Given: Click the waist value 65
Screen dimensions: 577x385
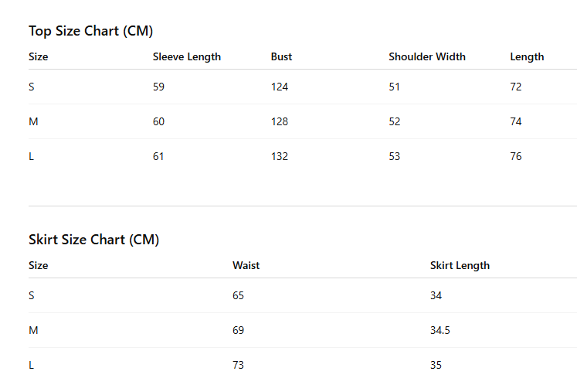Looking at the screenshot, I should pos(238,295).
